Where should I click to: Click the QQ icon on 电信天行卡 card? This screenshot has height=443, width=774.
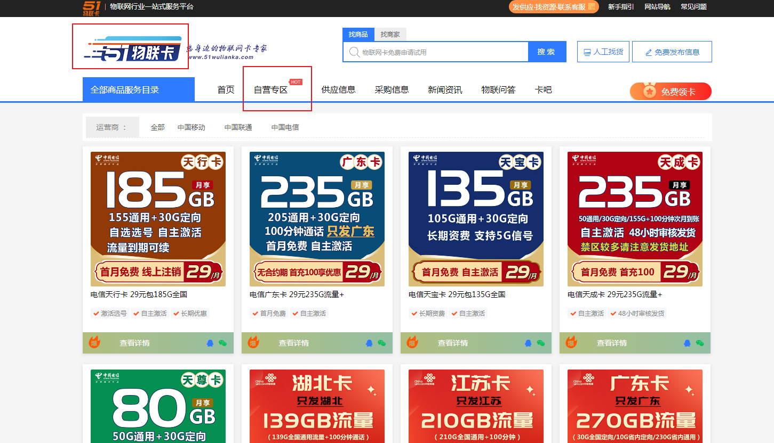point(210,343)
